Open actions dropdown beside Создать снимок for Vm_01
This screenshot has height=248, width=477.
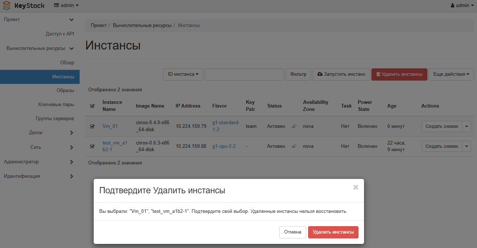coord(467,126)
